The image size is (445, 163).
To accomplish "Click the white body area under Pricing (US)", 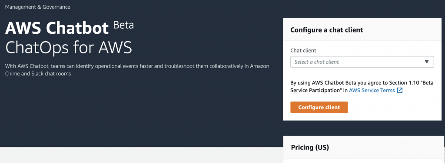I will click(x=362, y=161).
